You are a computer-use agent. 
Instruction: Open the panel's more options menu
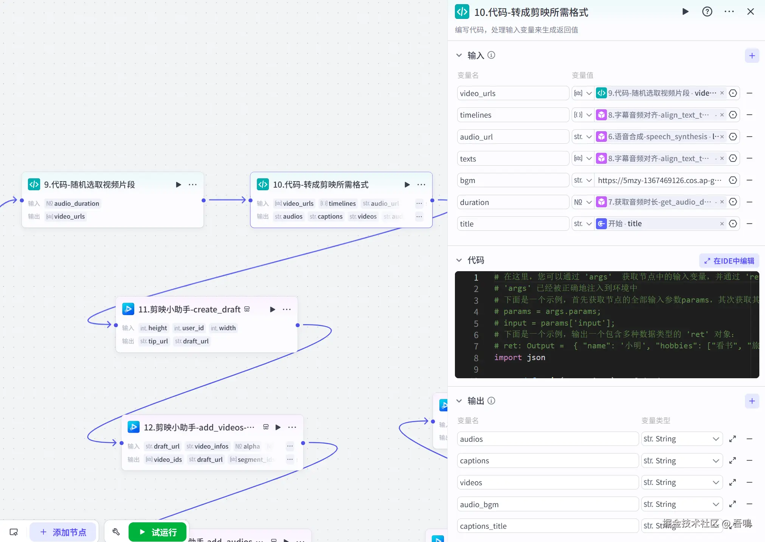[x=729, y=12]
